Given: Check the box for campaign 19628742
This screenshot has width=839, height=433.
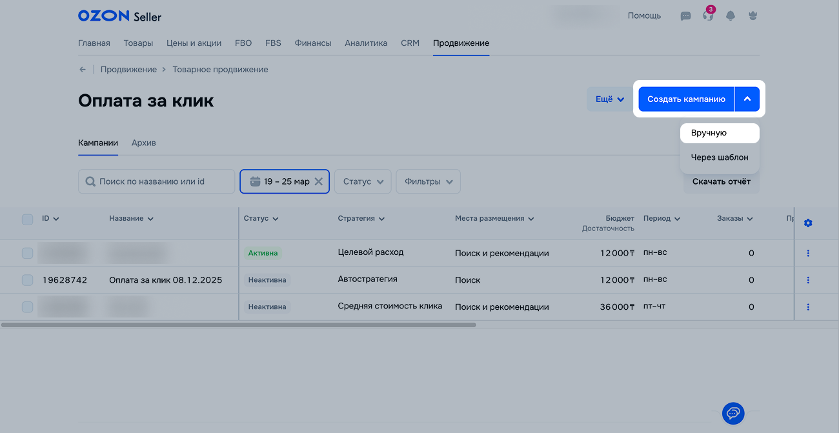Looking at the screenshot, I should pyautogui.click(x=27, y=280).
